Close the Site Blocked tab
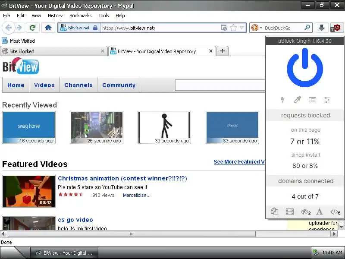 (x=103, y=51)
